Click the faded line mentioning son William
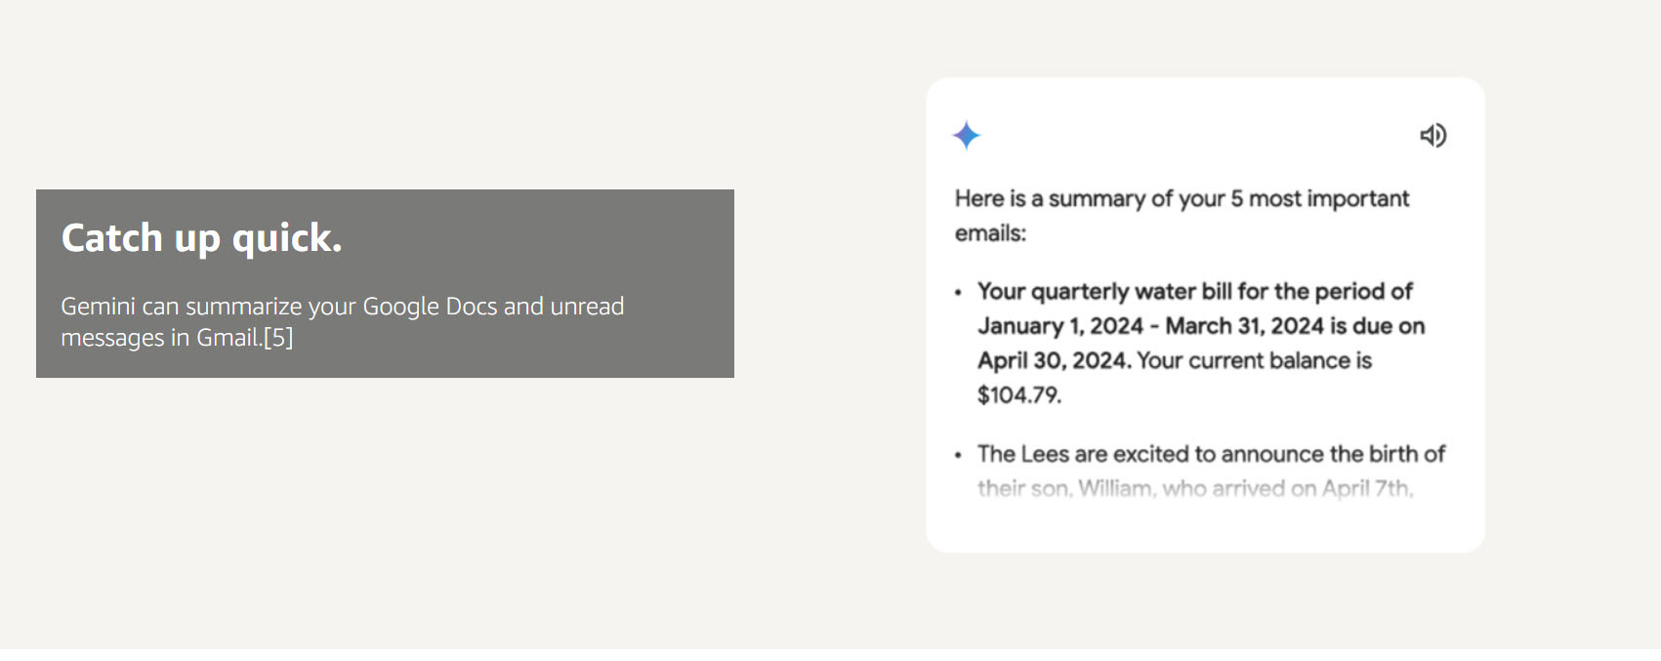 (x=1194, y=488)
